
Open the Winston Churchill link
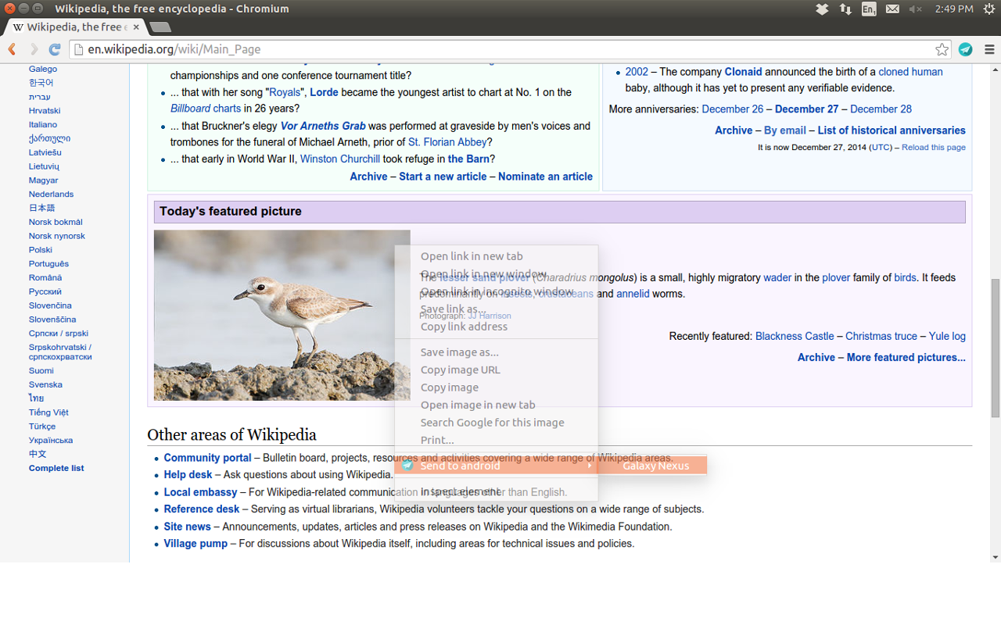[340, 159]
